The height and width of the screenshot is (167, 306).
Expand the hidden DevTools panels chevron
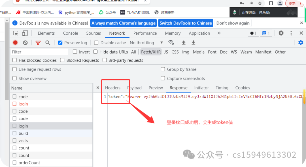tap(219, 33)
